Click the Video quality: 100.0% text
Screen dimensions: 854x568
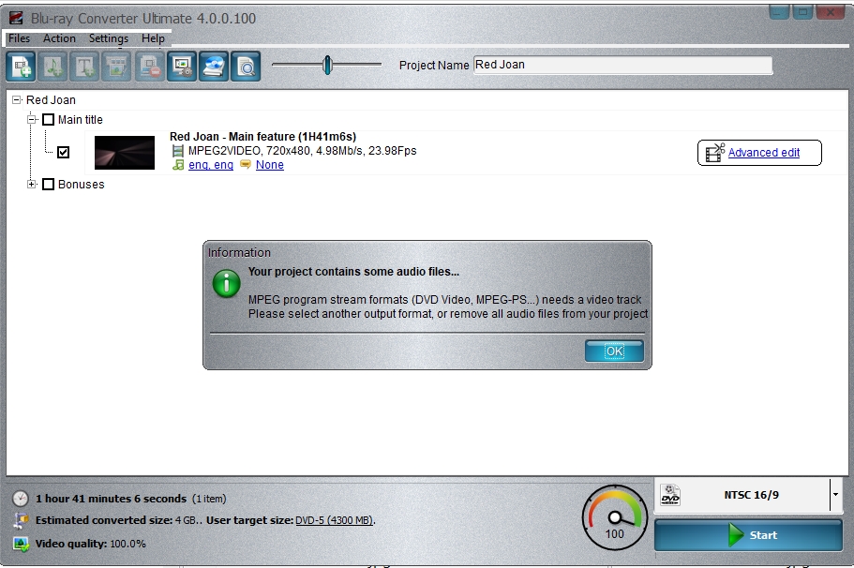tap(90, 544)
